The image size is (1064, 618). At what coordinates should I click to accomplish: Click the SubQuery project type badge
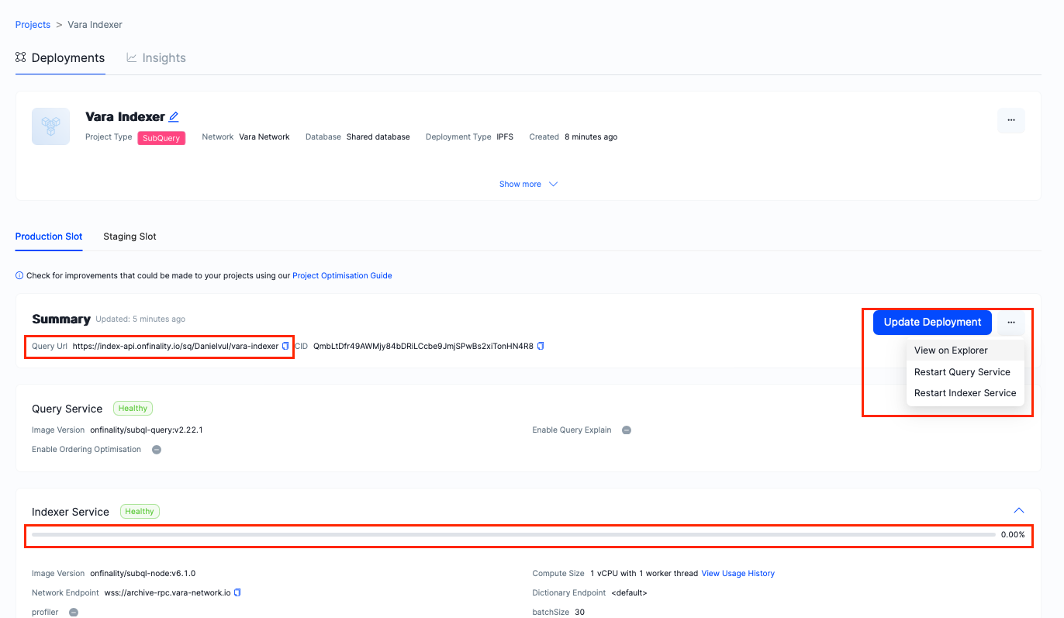[x=161, y=137]
